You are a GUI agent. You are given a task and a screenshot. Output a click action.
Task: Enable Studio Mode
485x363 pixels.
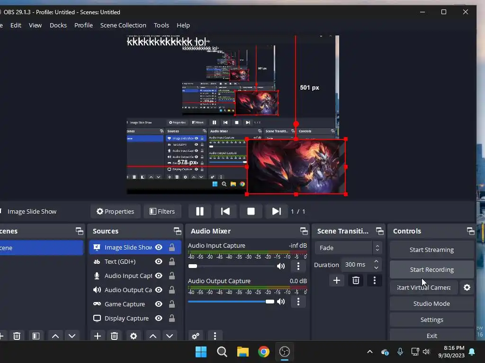(432, 304)
